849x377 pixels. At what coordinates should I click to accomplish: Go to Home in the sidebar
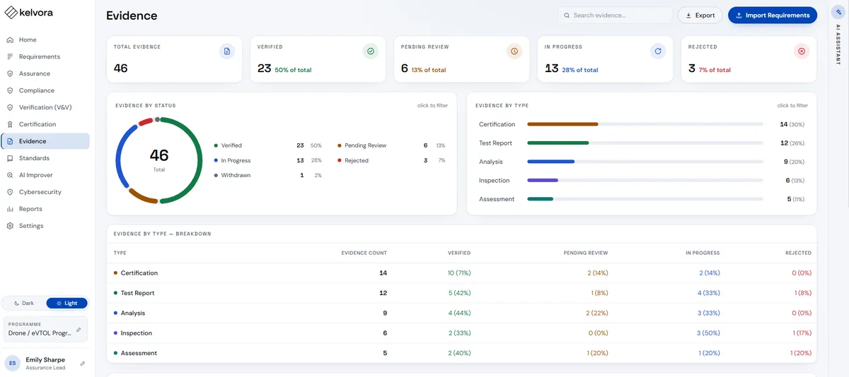(45, 40)
